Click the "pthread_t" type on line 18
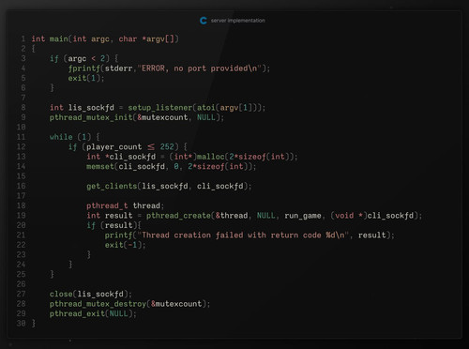Screen dimensions: 469x349 [107, 205]
